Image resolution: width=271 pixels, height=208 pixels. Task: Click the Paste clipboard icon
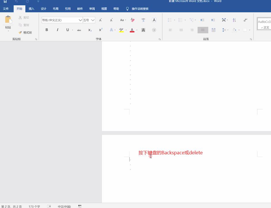coord(8,19)
